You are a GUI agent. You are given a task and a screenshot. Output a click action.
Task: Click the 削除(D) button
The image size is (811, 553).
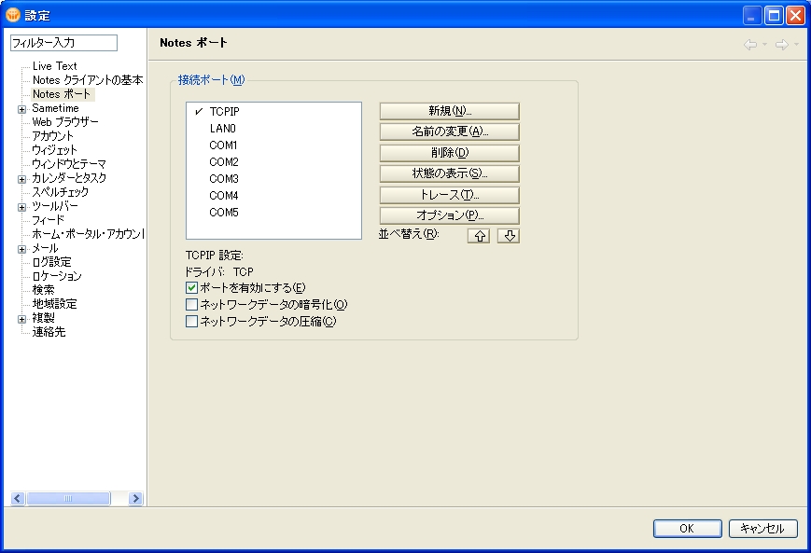pos(450,153)
